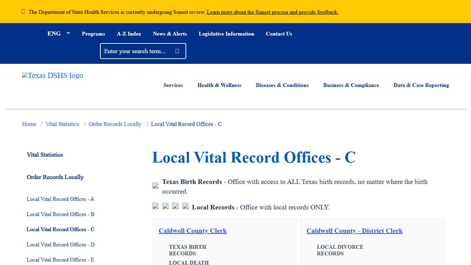Click the last Local Records image icon
Image resolution: width=471 pixels, height=265 pixels.
(185, 206)
